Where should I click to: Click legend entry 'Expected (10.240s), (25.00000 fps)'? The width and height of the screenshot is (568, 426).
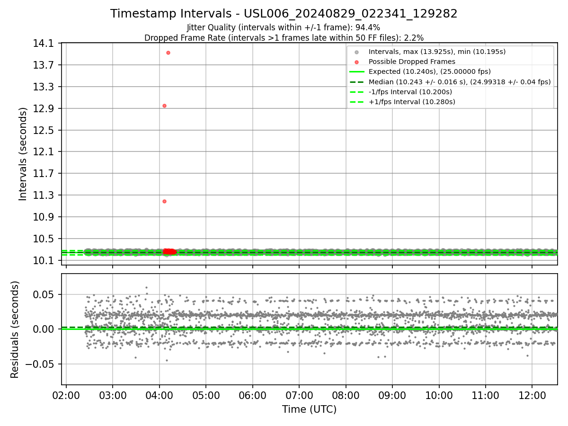[x=429, y=71]
